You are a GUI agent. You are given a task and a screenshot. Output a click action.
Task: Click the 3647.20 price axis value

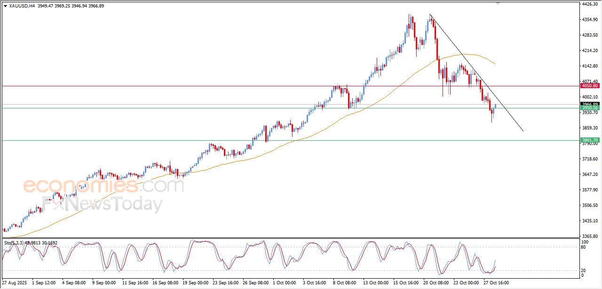pyautogui.click(x=589, y=174)
